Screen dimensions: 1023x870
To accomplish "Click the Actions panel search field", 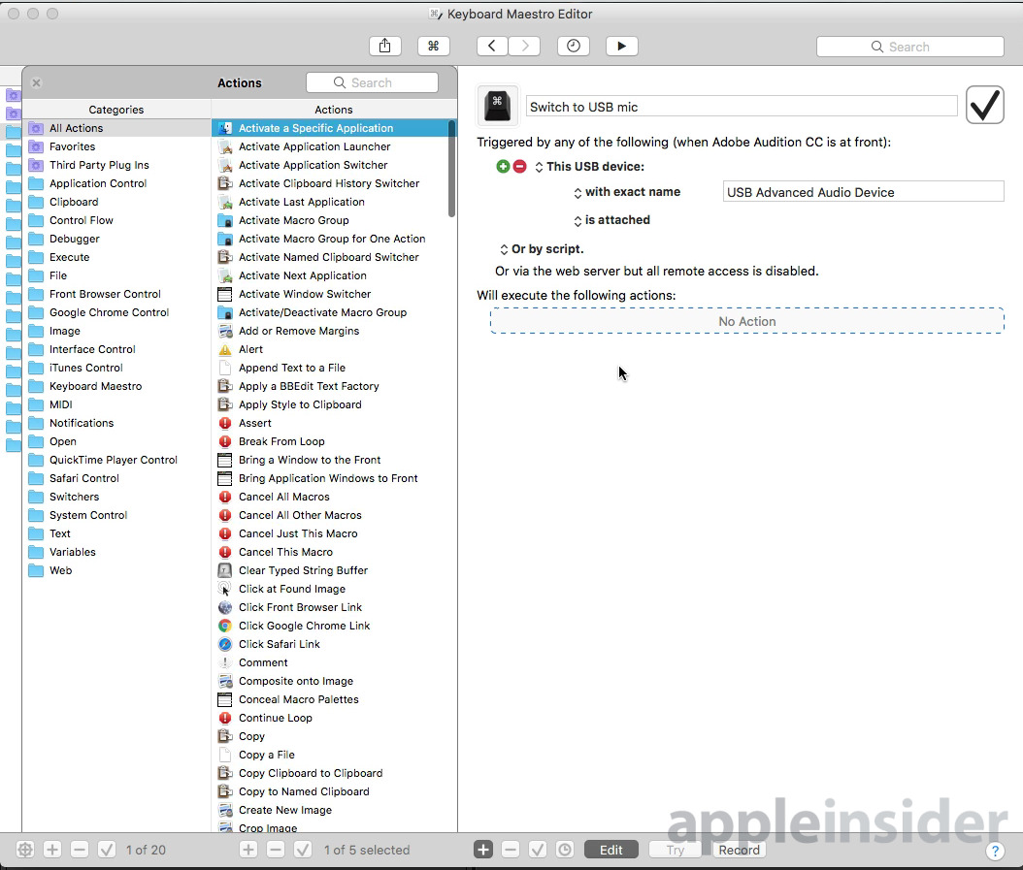I will point(372,82).
